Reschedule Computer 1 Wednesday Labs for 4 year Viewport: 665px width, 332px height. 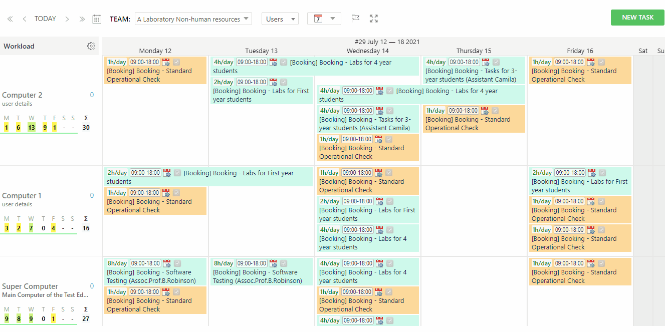tap(379, 230)
